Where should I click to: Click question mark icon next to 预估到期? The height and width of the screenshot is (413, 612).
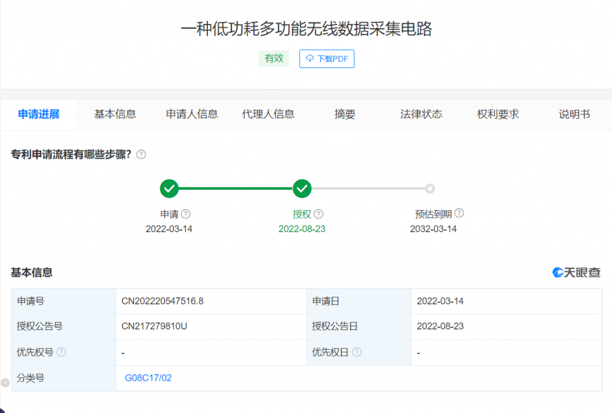click(459, 213)
